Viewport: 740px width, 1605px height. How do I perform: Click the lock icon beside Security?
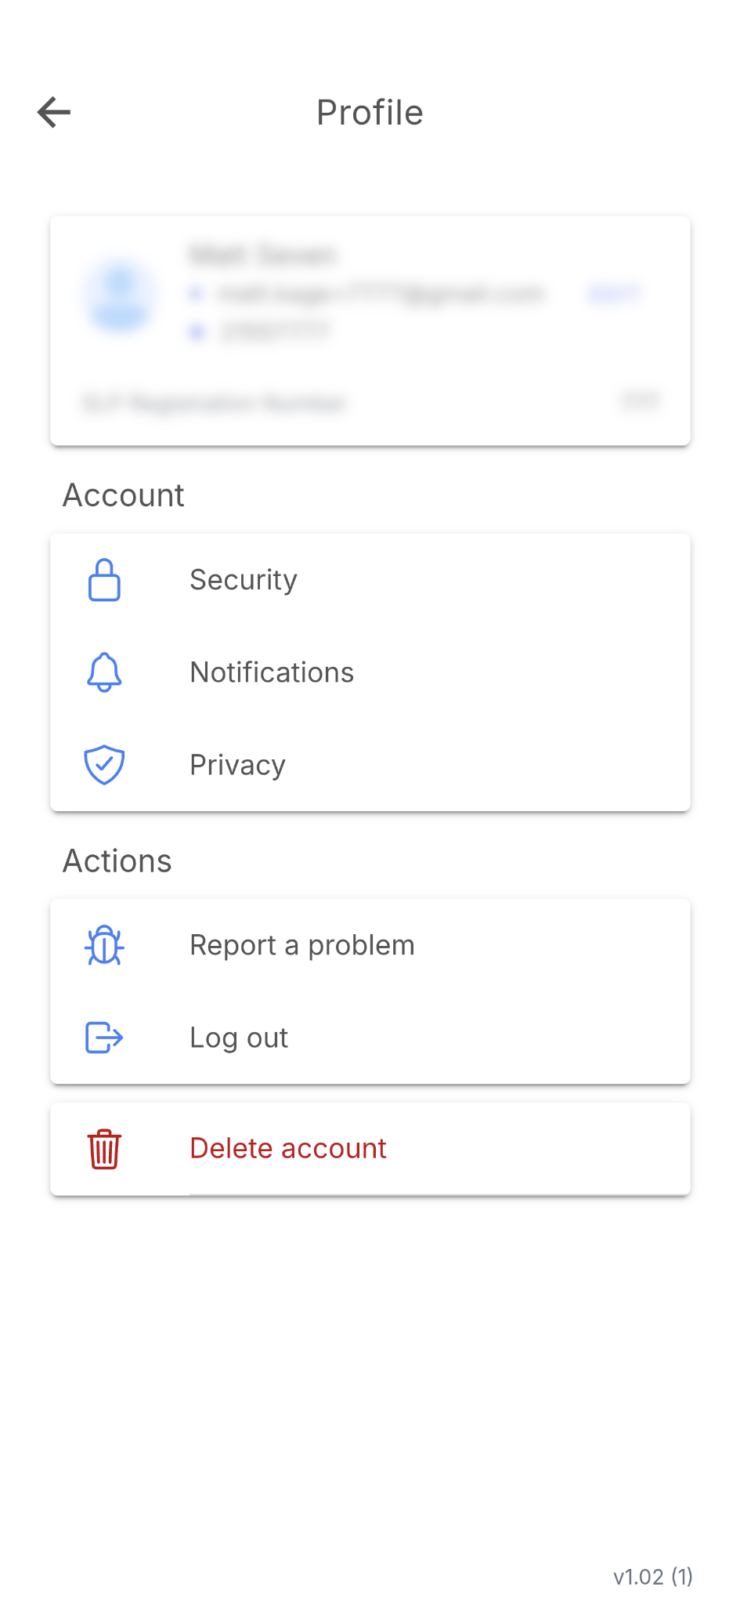pos(104,580)
